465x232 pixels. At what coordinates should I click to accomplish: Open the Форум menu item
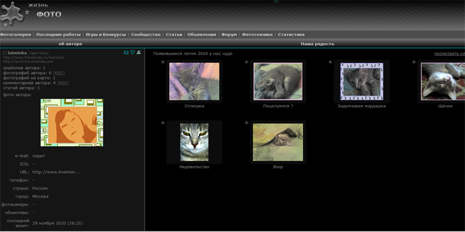pyautogui.click(x=229, y=35)
